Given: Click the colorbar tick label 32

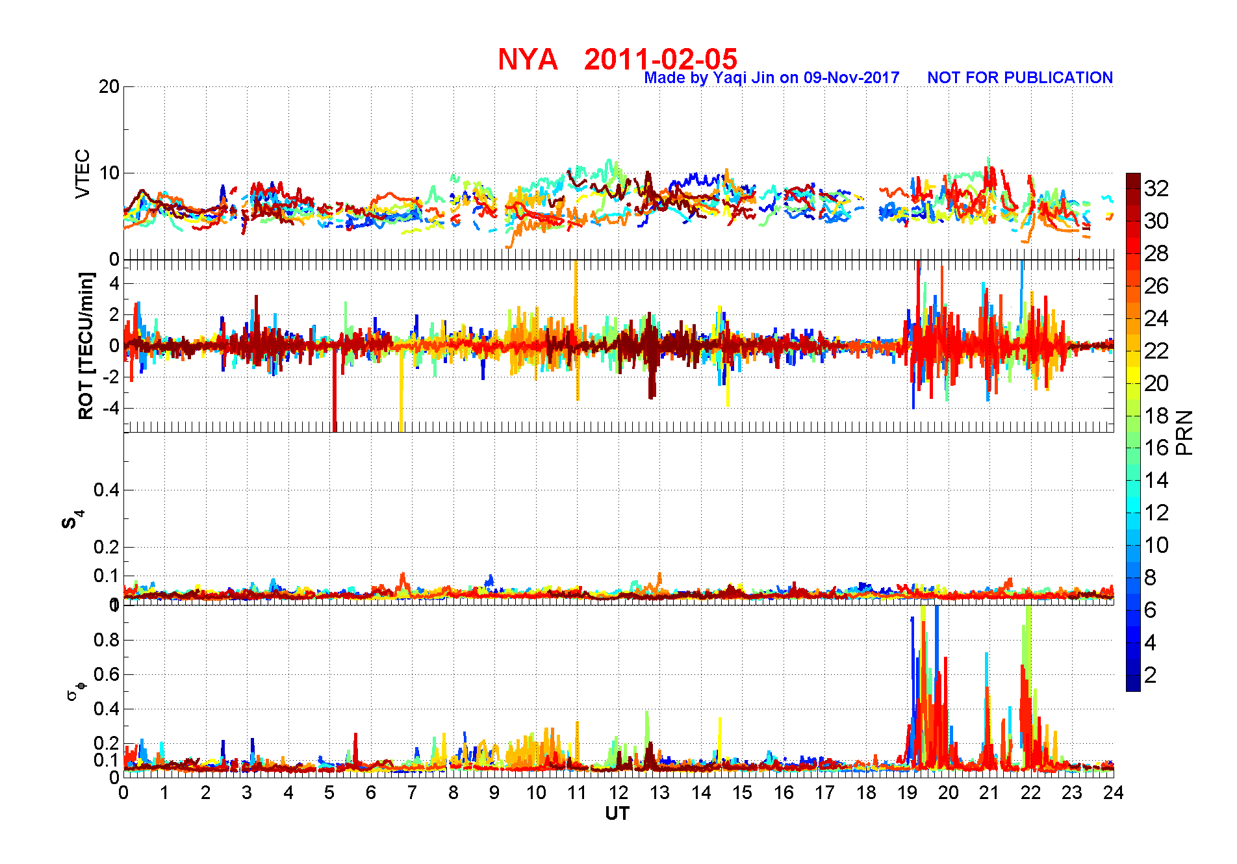Looking at the screenshot, I should click(x=1156, y=188).
